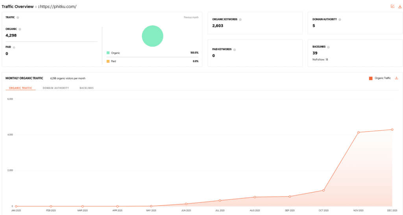Click the info icon next to ORGANIC traffic label

coord(20,29)
